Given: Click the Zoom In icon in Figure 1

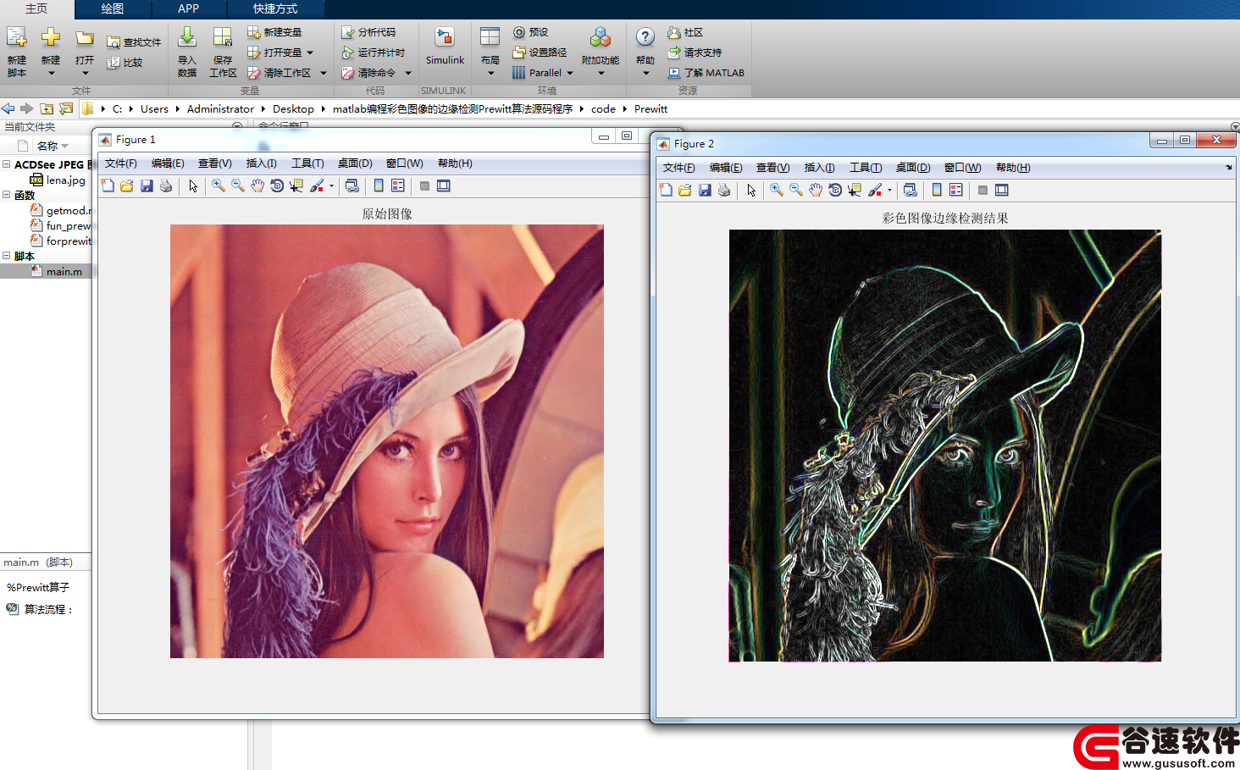Looking at the screenshot, I should (x=219, y=186).
